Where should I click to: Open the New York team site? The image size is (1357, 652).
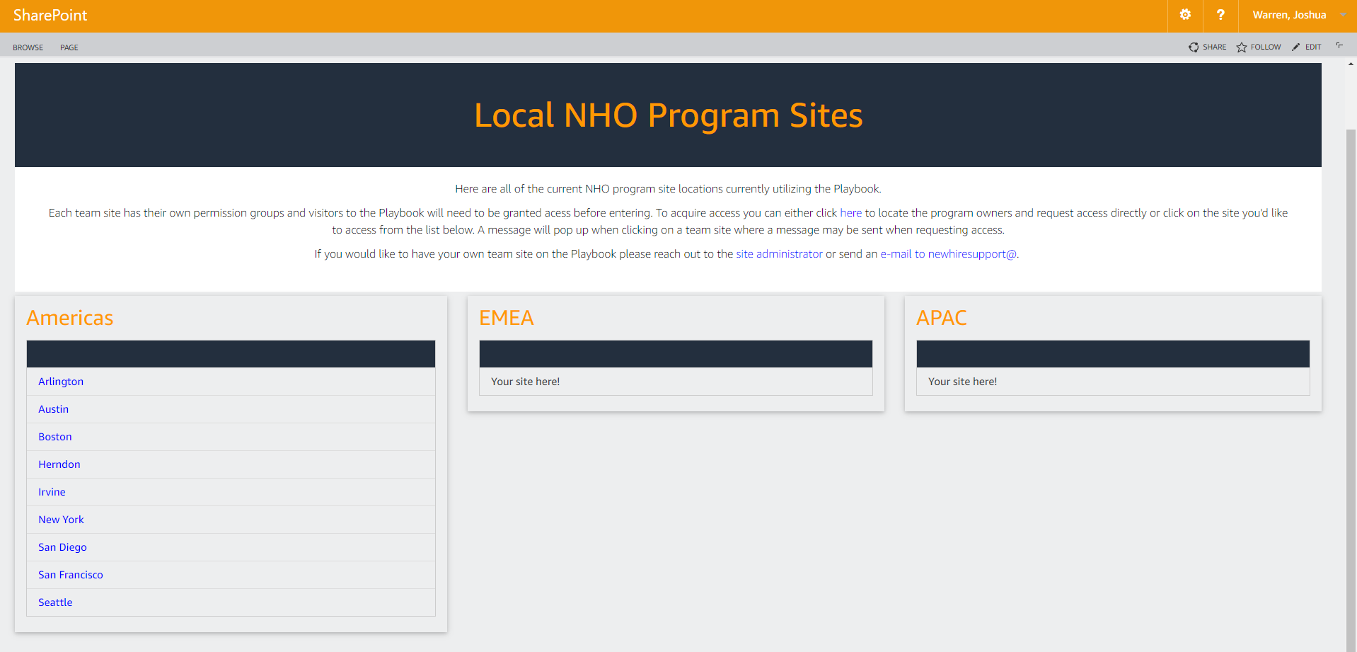61,520
